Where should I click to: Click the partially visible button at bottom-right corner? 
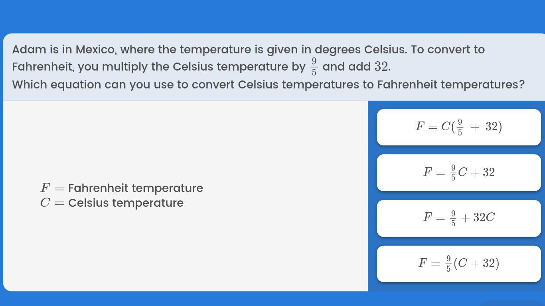pyautogui.click(x=513, y=304)
